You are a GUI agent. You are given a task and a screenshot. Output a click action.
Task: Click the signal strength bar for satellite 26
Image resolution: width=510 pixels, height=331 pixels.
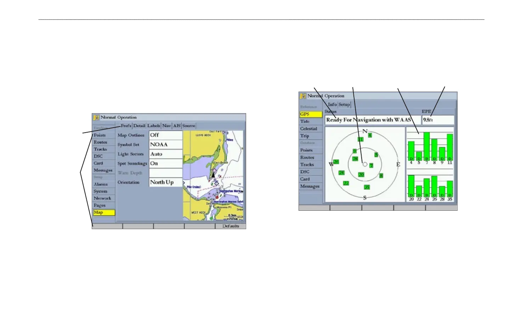pos(434,186)
